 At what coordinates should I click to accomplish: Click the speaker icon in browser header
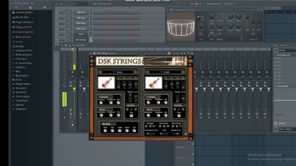click(x=44, y=7)
